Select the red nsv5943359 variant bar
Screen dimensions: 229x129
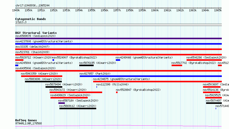(42, 76)
